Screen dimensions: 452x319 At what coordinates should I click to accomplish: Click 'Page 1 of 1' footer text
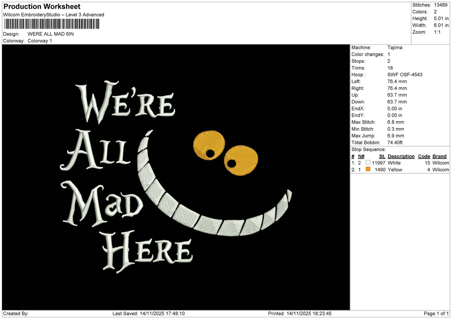click(x=436, y=314)
